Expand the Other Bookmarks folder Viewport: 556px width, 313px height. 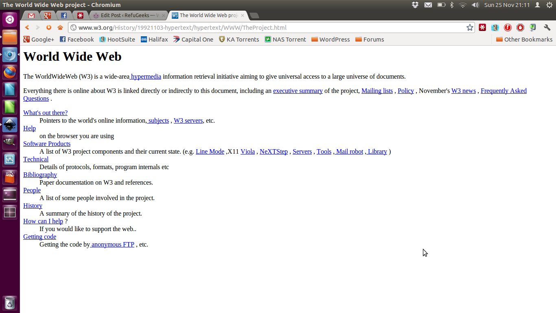click(524, 40)
